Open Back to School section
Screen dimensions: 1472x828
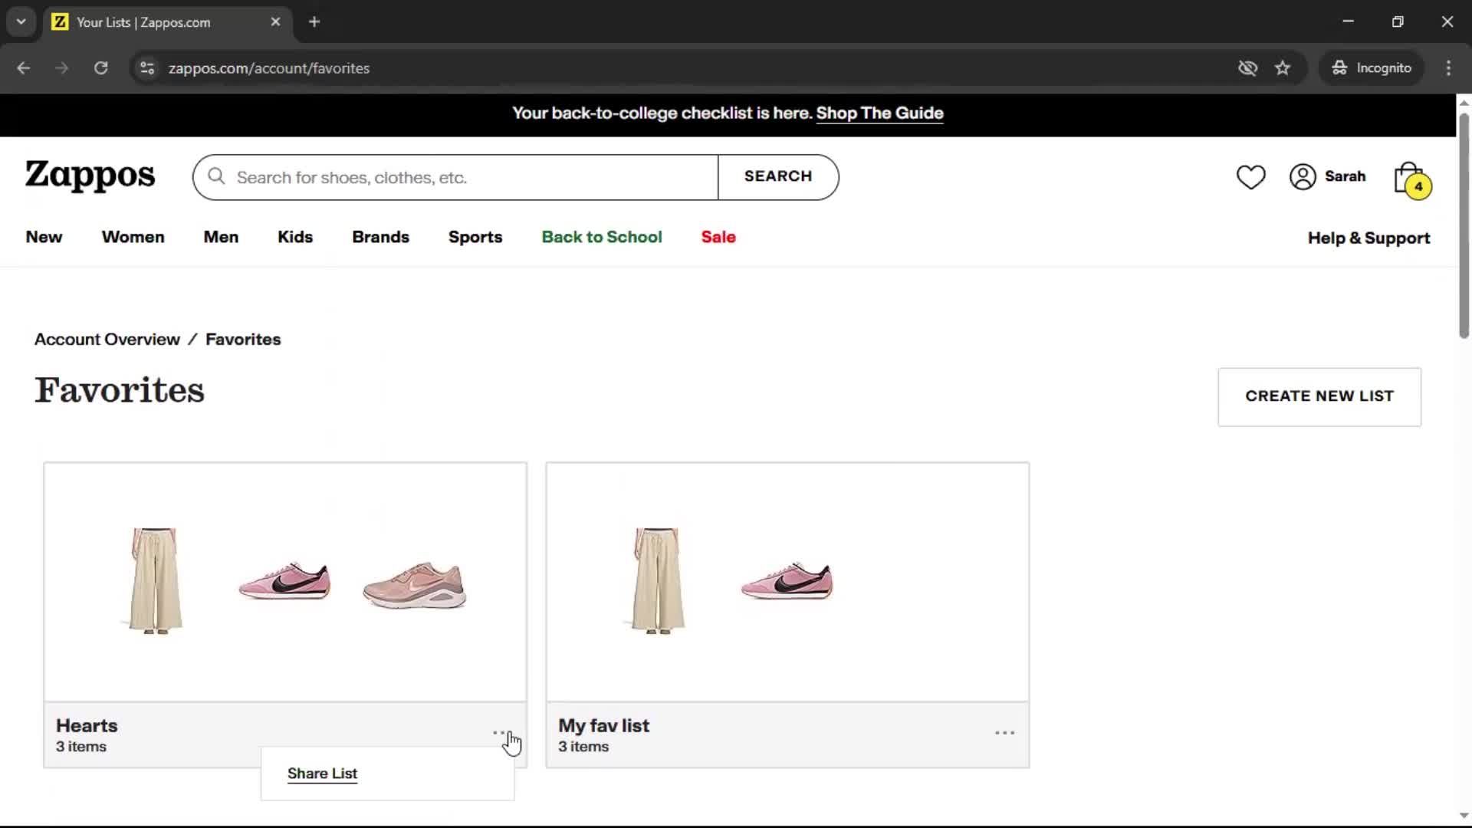602,237
